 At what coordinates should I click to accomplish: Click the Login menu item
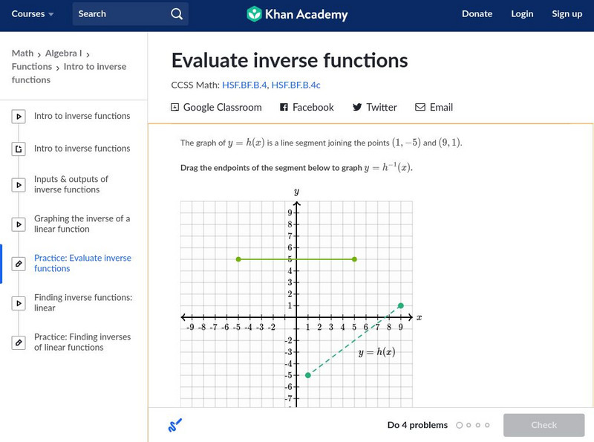pyautogui.click(x=522, y=14)
